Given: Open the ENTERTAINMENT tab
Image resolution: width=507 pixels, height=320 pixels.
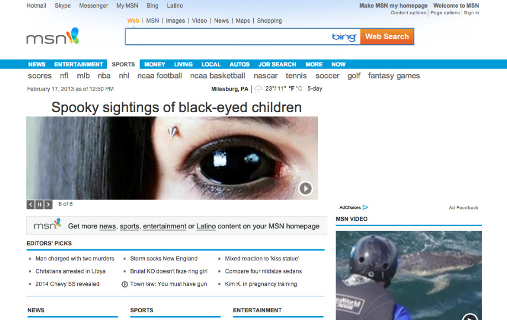Looking at the screenshot, I should pos(79,64).
